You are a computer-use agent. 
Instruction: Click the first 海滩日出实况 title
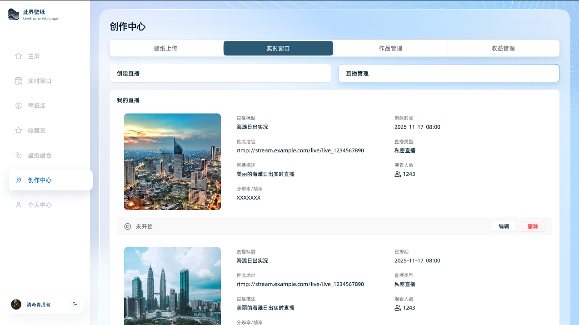coord(252,127)
